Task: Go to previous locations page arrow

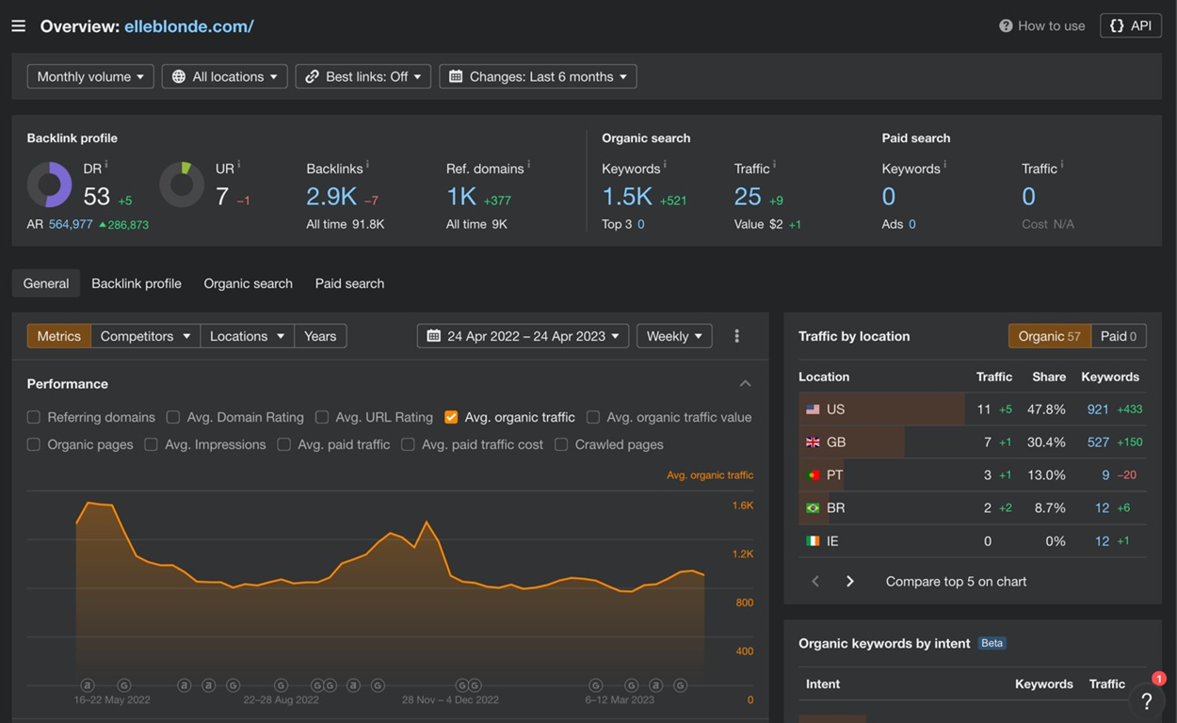Action: pyautogui.click(x=815, y=582)
